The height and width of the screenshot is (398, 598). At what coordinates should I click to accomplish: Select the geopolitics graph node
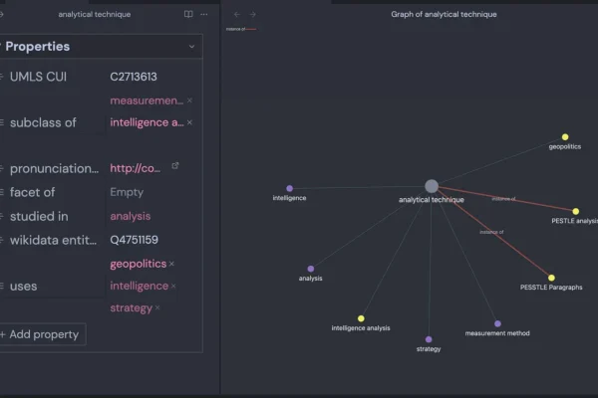pos(565,137)
